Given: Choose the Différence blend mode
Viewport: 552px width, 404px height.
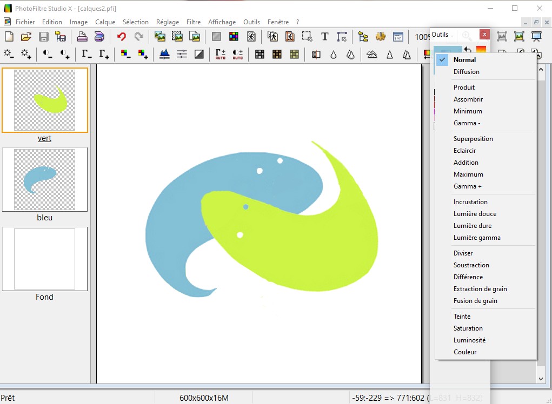Looking at the screenshot, I should click(486, 277).
